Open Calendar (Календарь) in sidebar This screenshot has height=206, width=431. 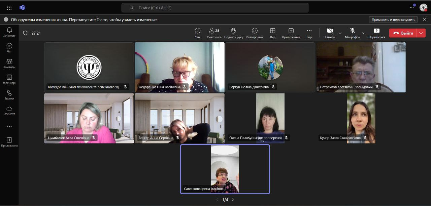coord(9,79)
